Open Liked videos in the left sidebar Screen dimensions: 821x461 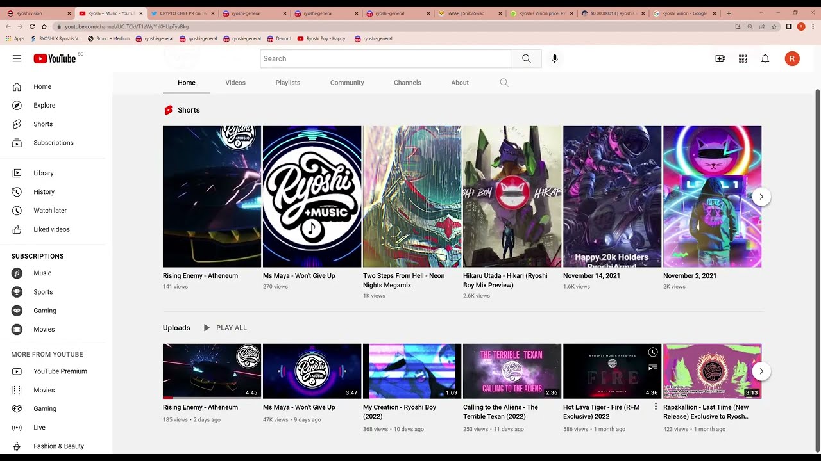[x=53, y=229]
